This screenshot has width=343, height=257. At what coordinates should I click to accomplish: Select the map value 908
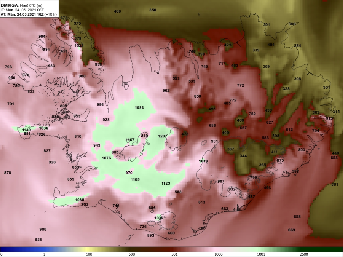(43, 230)
